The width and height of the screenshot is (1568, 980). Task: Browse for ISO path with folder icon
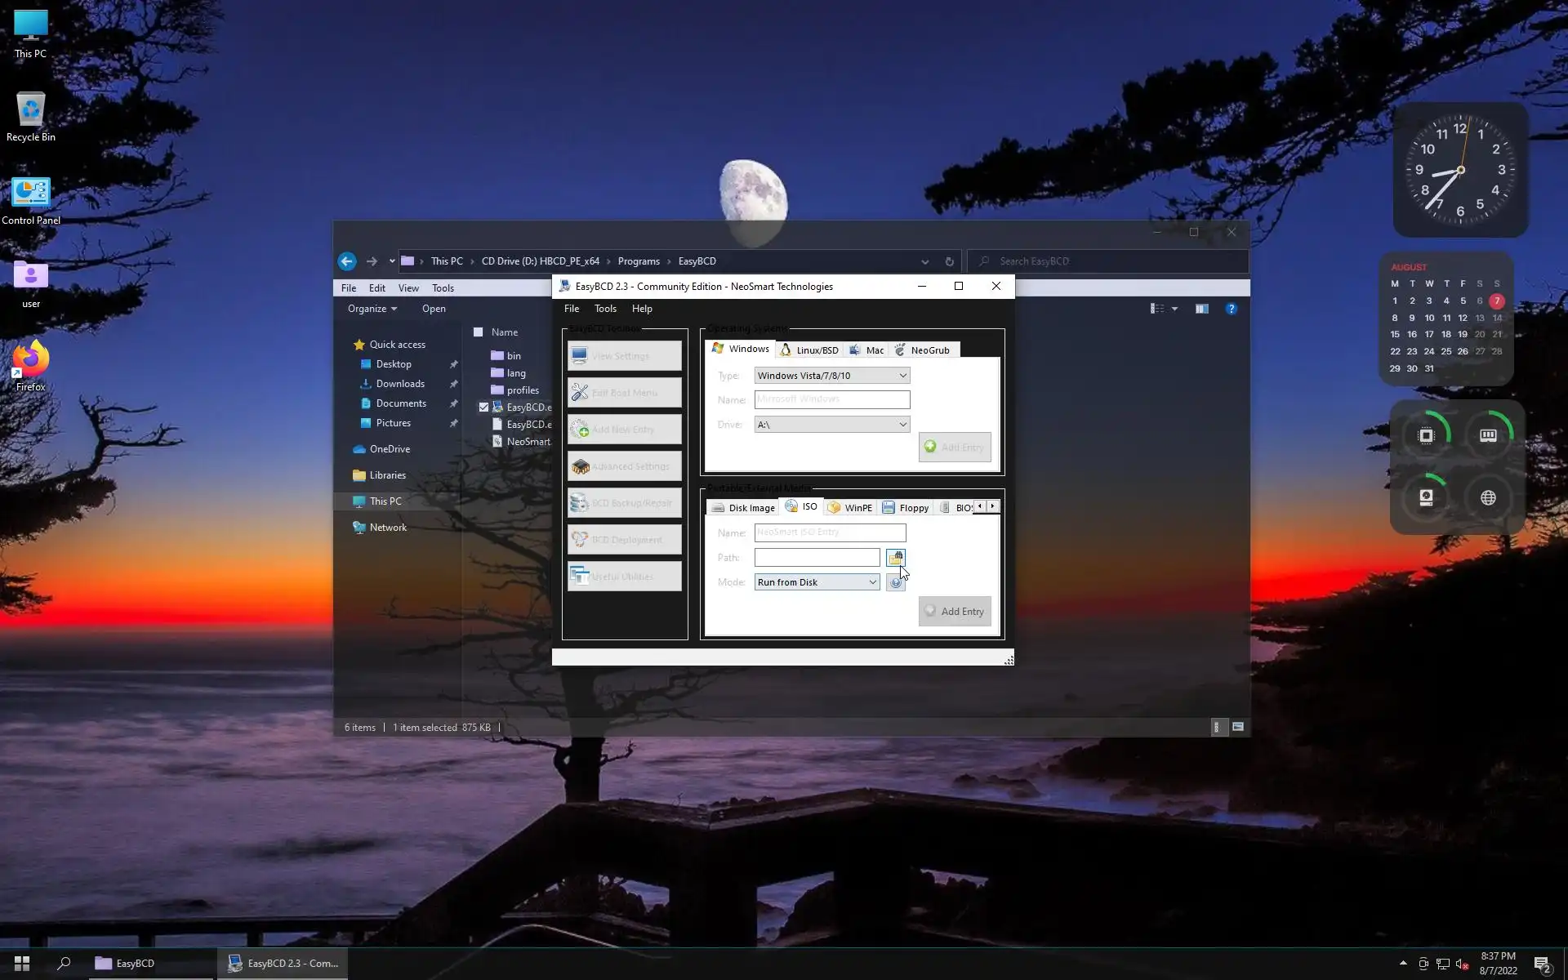pyautogui.click(x=895, y=558)
